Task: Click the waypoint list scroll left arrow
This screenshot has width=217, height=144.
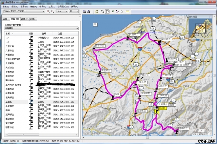Action: pos(6,135)
